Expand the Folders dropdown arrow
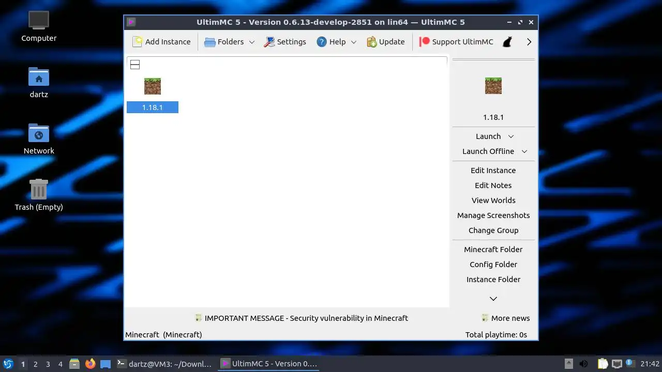662x372 pixels. (252, 42)
